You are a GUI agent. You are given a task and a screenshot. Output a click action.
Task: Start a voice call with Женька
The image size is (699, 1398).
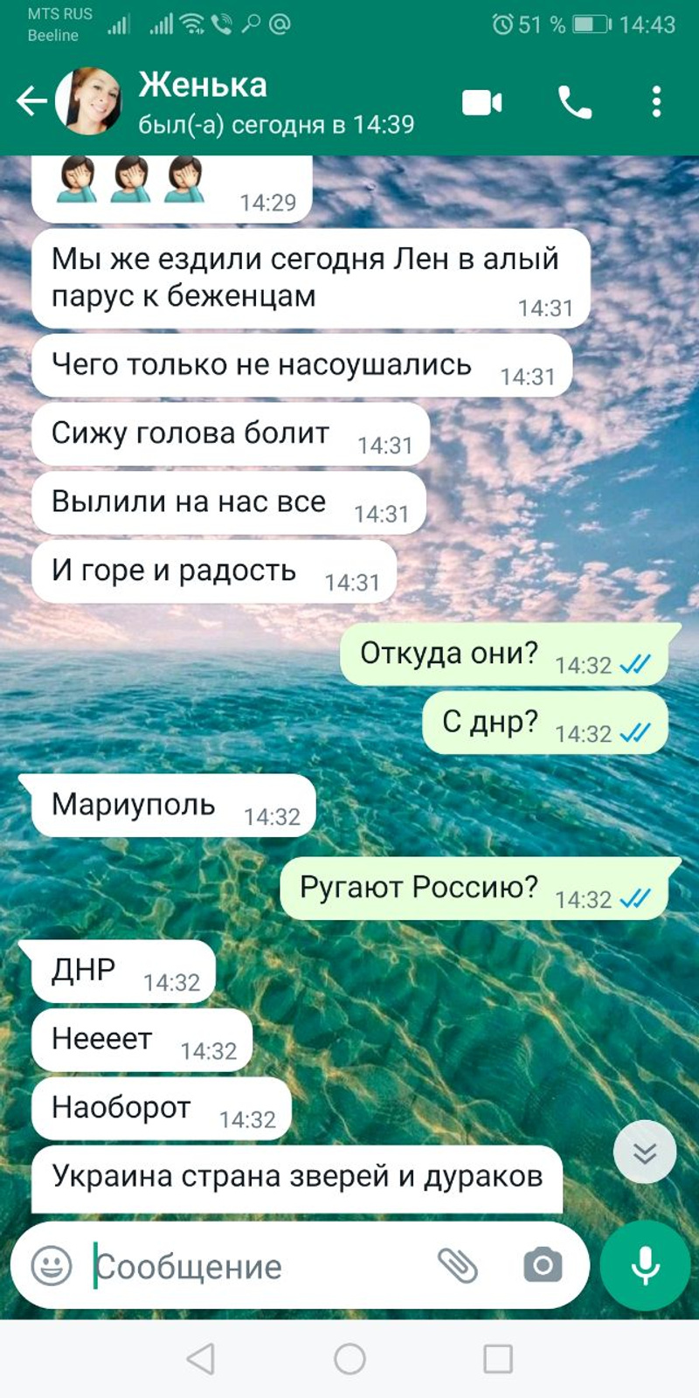[574, 103]
